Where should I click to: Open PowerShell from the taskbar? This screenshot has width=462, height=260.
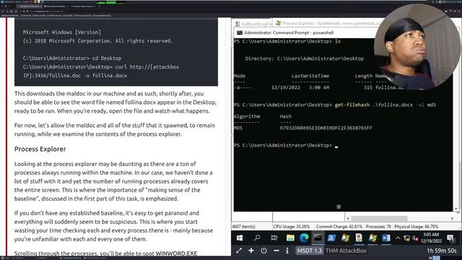331,238
